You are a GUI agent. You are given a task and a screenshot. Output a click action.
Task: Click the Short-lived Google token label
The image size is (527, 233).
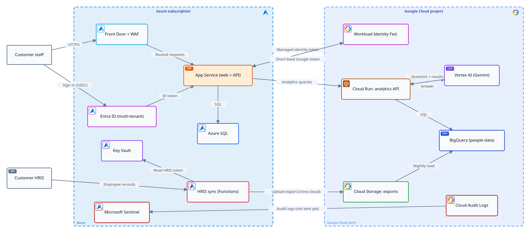click(298, 59)
